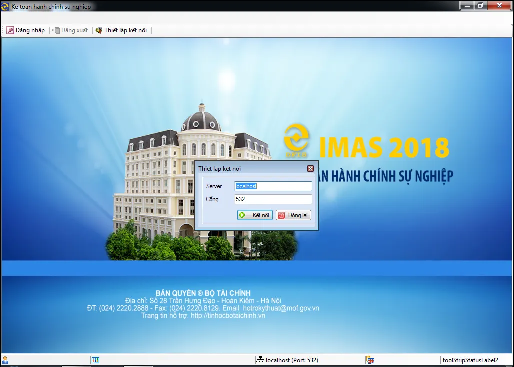
Task: Click the table icon right of the status bar
Action: coord(370,359)
